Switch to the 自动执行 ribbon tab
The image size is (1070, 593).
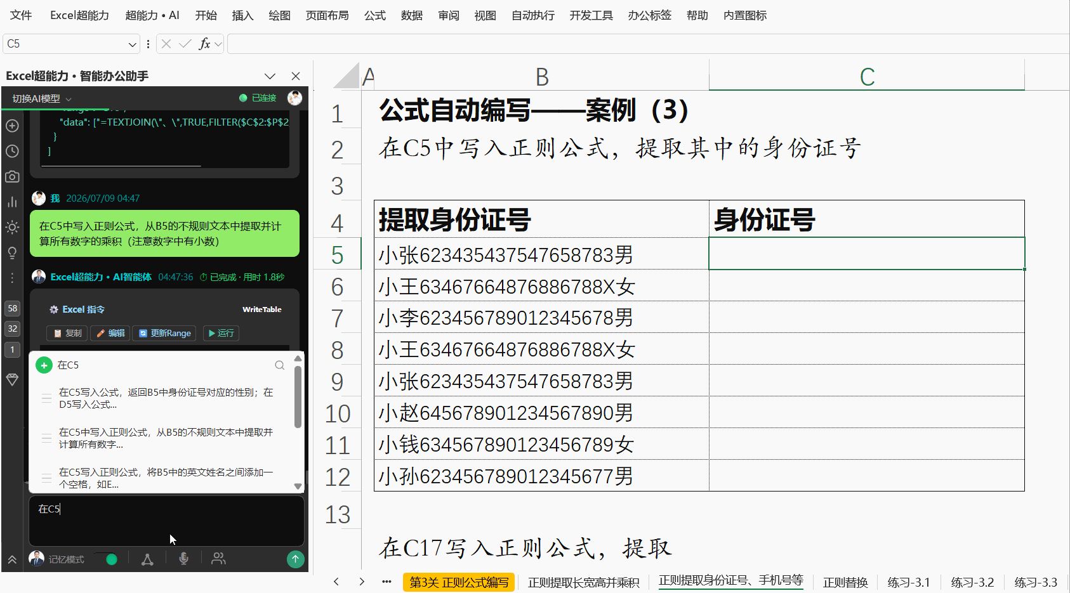click(533, 15)
